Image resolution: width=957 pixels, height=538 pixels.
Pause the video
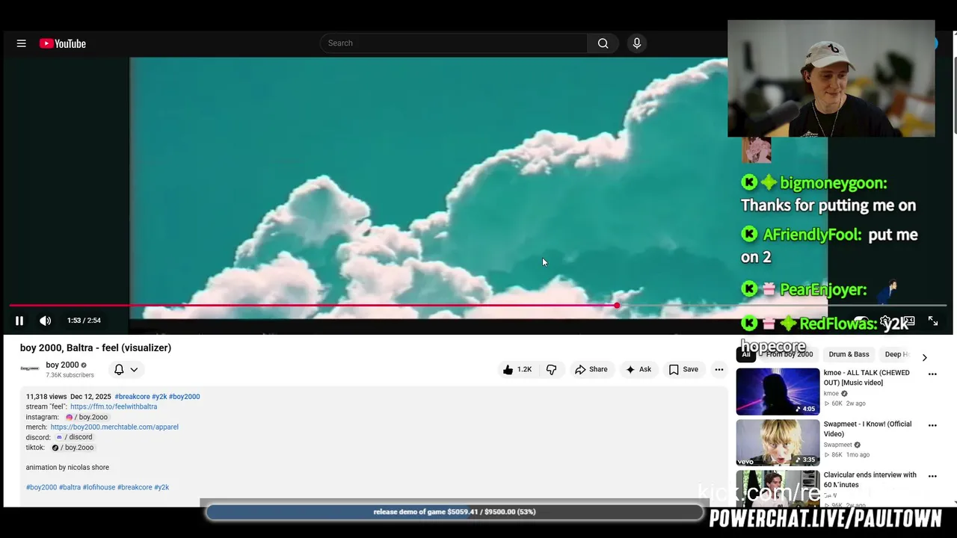tap(19, 321)
